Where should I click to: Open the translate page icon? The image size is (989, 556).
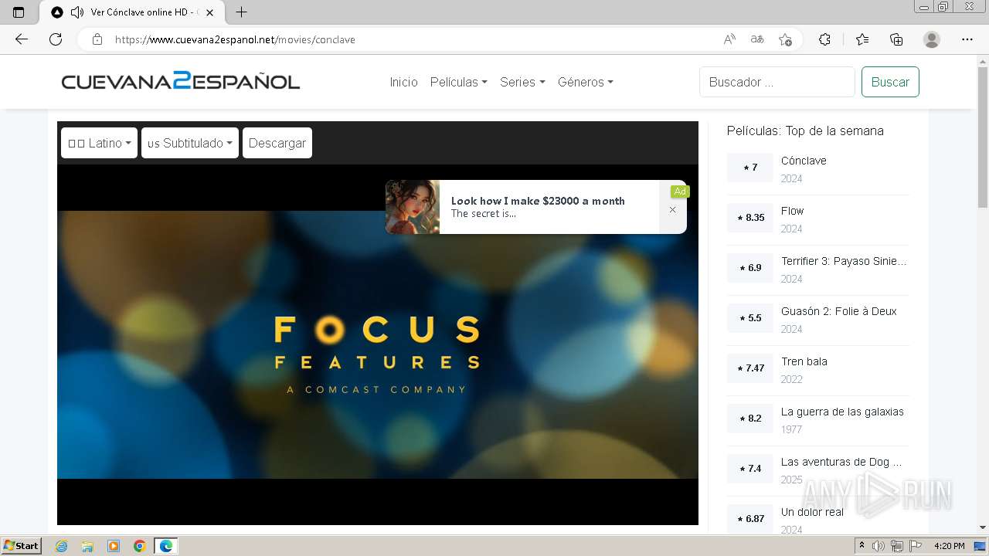(x=757, y=39)
